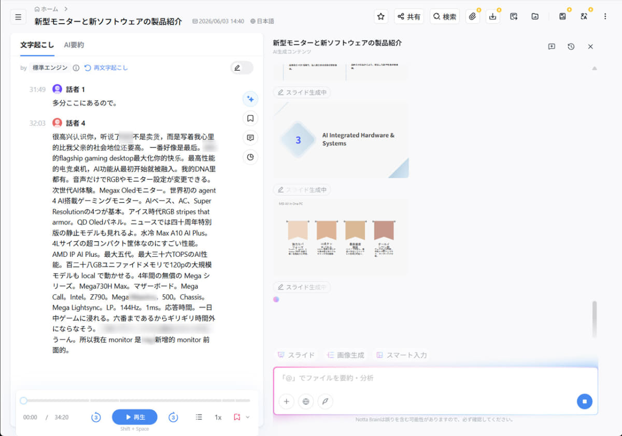The image size is (622, 436).
Task: Click the スライド生成中 label under banner slide
Action: coord(302,287)
